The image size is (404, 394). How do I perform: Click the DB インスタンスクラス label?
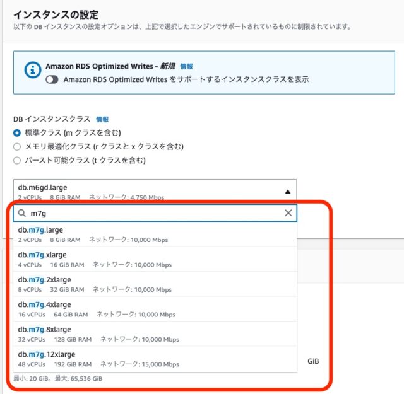(x=52, y=119)
